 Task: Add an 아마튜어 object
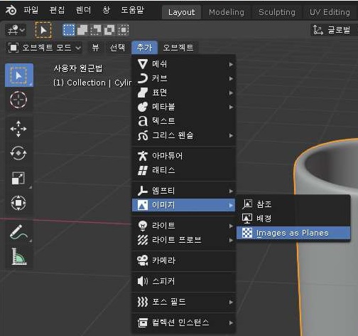click(x=184, y=156)
